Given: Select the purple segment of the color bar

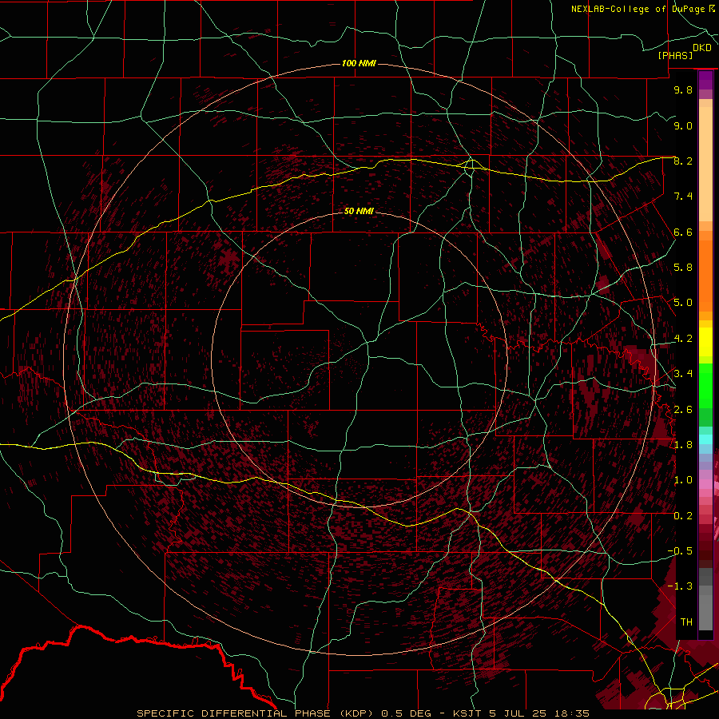Looking at the screenshot, I should [705, 80].
